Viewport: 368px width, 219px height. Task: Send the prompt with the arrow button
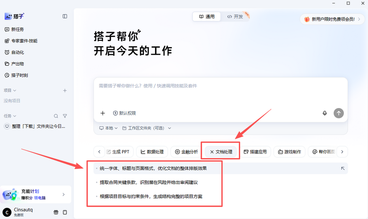tap(339, 113)
